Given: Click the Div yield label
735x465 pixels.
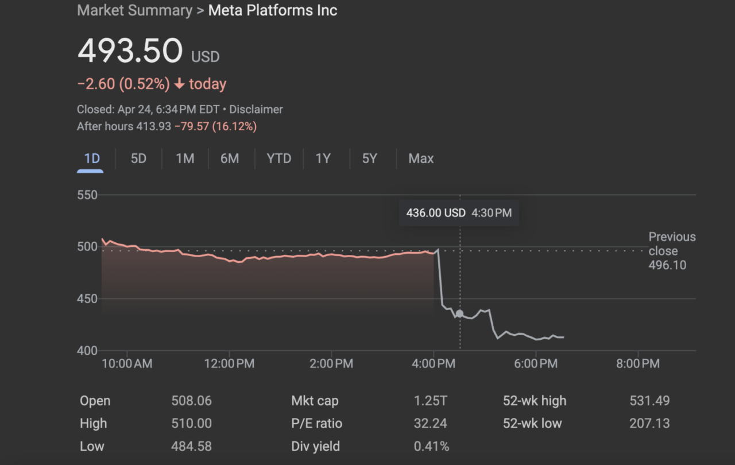Looking at the screenshot, I should pyautogui.click(x=315, y=446).
